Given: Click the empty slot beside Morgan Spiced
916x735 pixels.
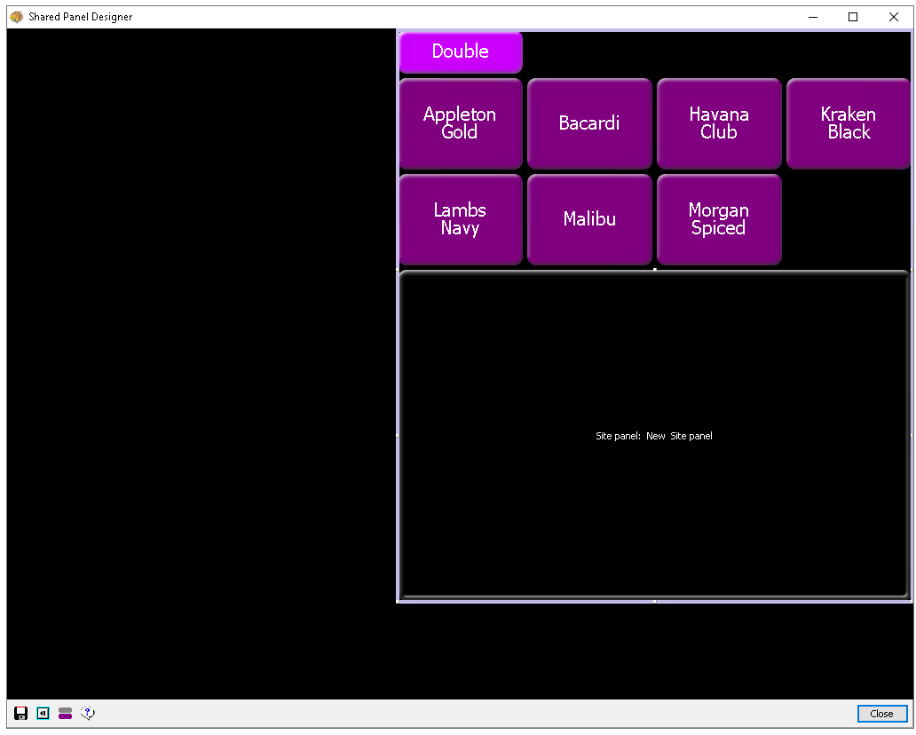Looking at the screenshot, I should click(x=848, y=219).
